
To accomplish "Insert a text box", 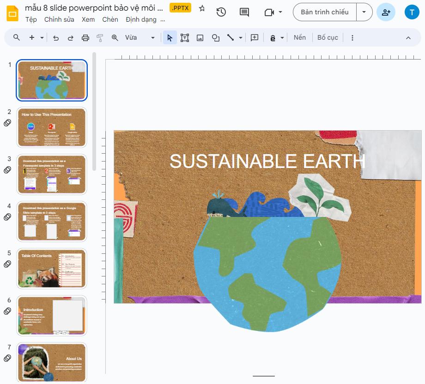I will point(185,37).
